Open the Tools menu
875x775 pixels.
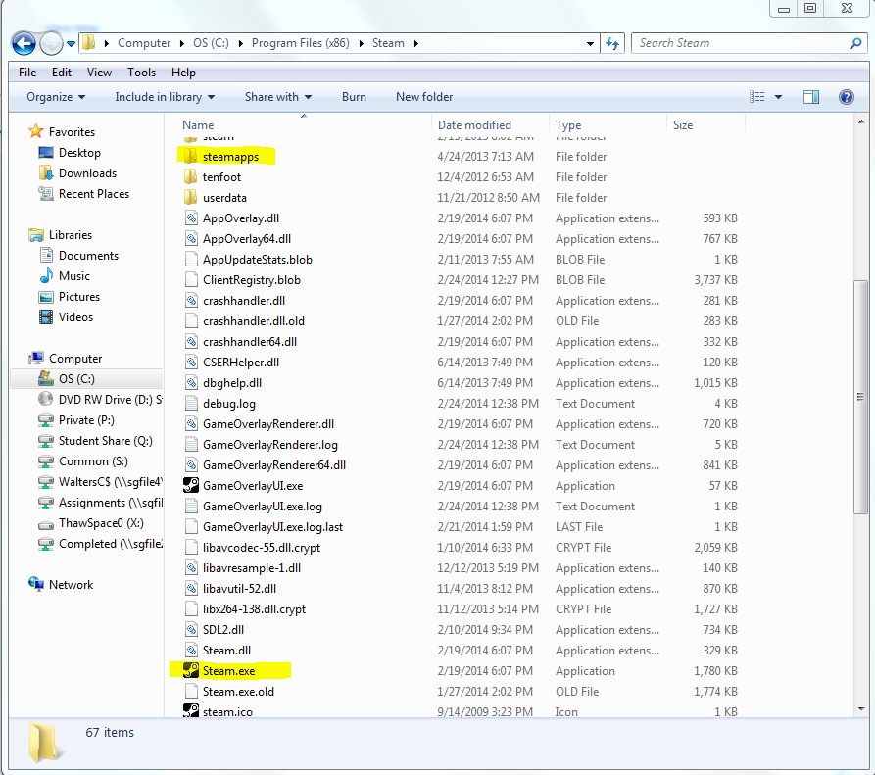[142, 73]
